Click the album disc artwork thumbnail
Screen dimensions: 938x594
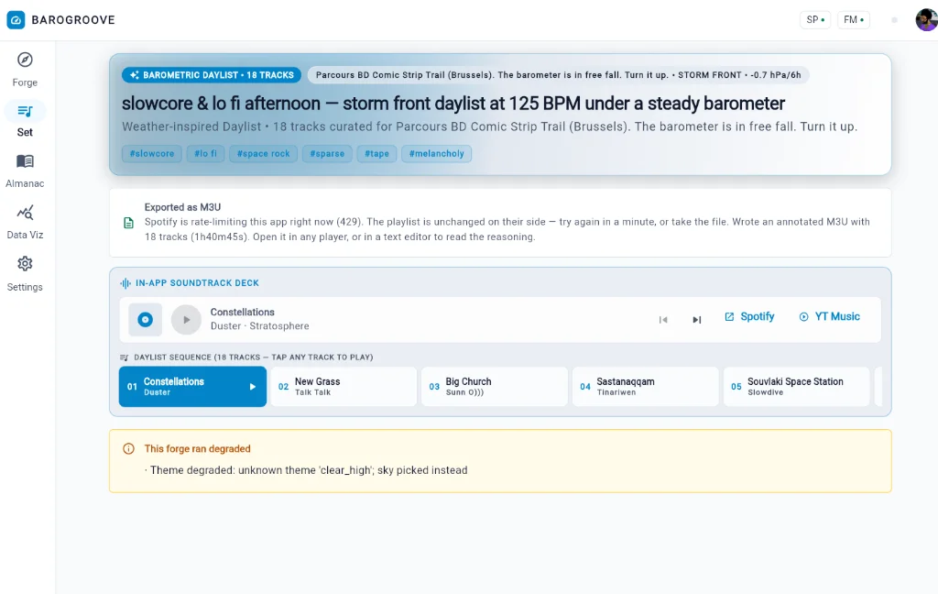[146, 320]
